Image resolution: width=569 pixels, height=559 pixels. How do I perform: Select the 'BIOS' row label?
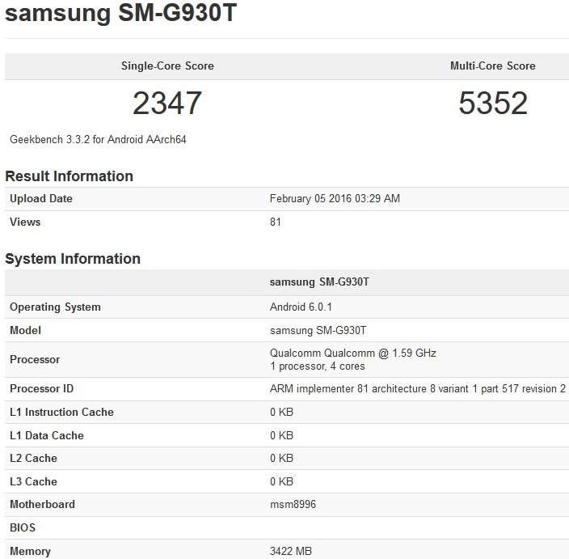23,527
